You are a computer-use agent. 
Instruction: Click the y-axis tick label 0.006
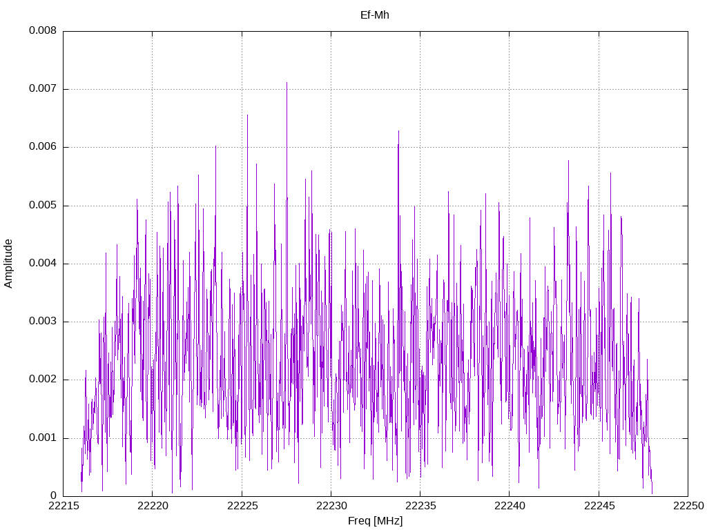[x=43, y=147]
